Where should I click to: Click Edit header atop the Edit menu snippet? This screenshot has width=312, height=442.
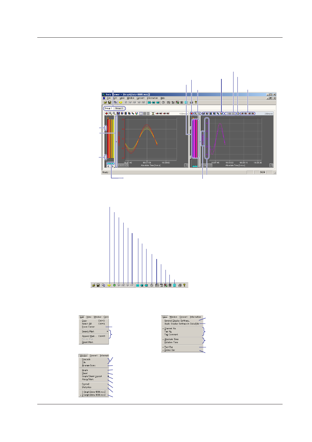(82, 317)
